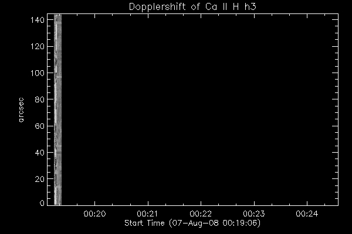352x234 pixels.
Task: Click the y-axis tick label 100
Action: [x=38, y=73]
